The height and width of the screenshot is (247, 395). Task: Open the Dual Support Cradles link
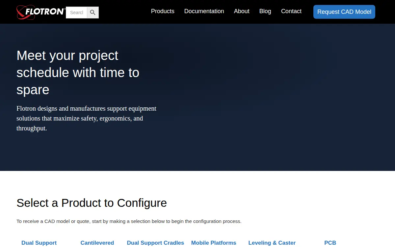(155, 243)
